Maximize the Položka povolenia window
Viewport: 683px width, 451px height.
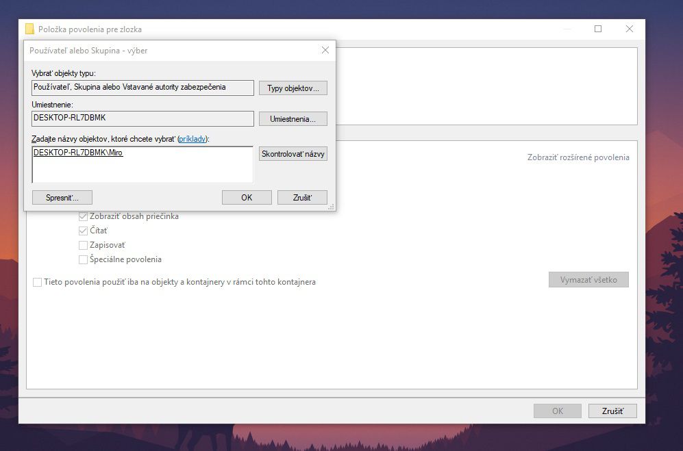coord(598,29)
